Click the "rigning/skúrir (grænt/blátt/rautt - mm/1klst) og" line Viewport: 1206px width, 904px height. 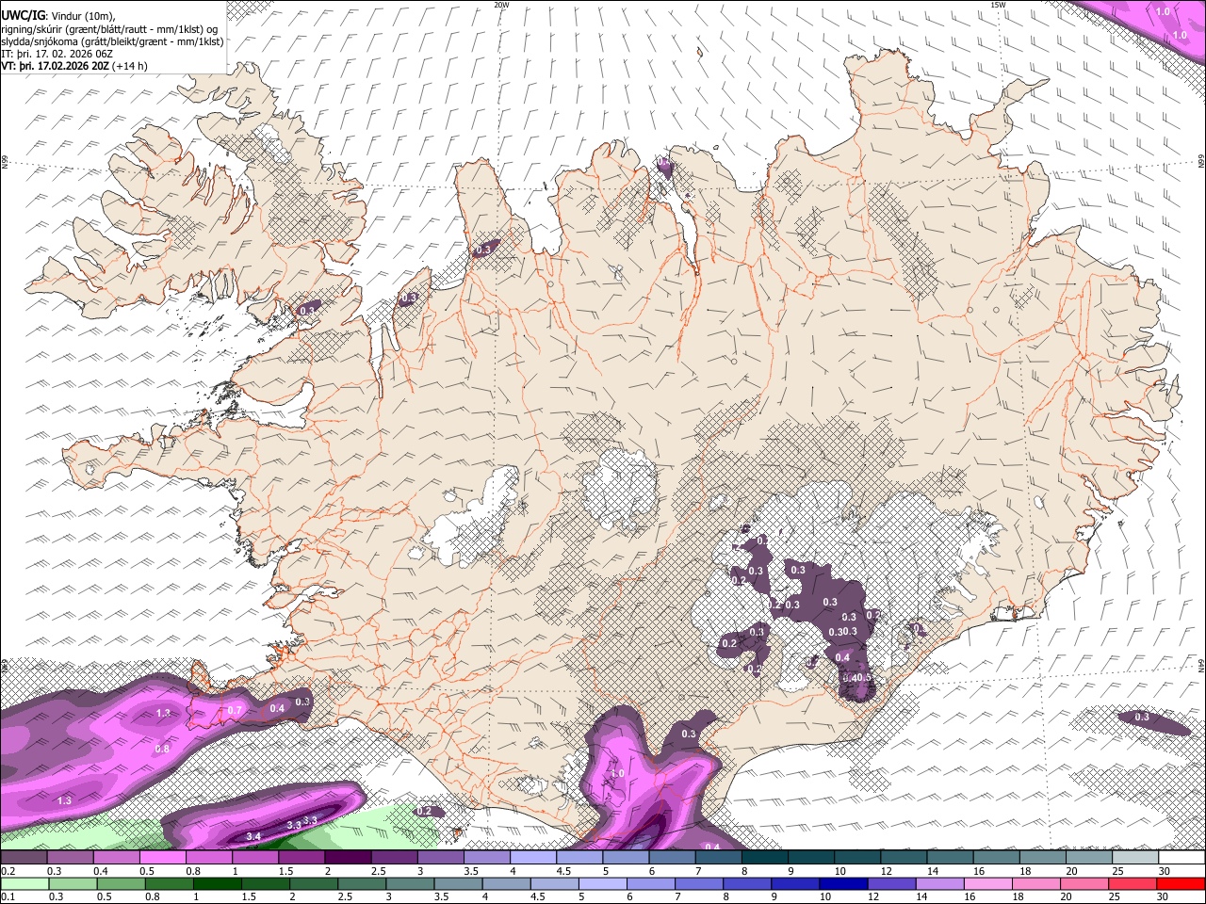tap(111, 28)
